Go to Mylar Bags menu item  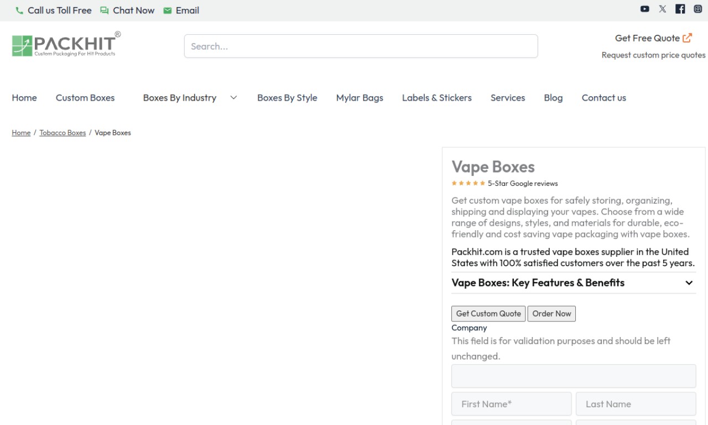[360, 98]
